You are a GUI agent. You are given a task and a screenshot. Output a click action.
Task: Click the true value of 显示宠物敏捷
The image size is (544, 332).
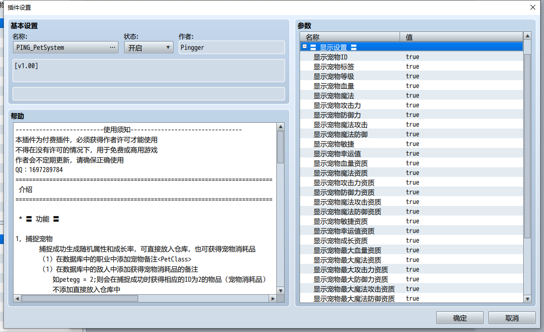click(413, 144)
